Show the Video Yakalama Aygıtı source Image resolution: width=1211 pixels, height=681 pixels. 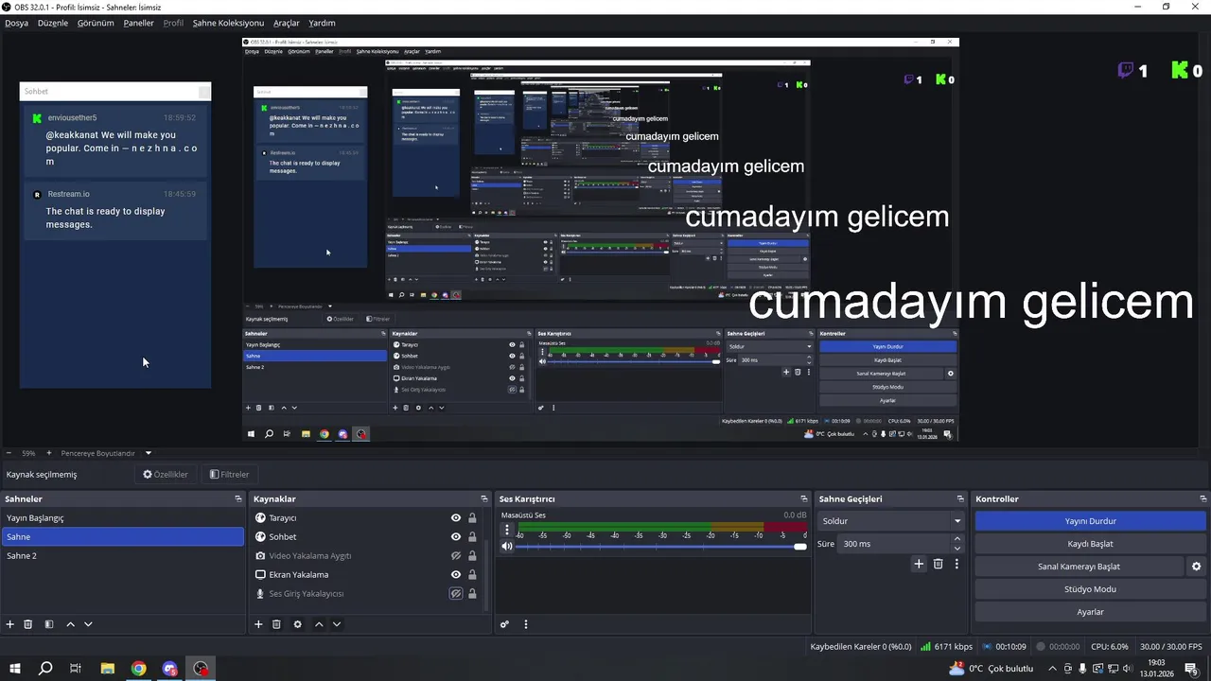[456, 556]
